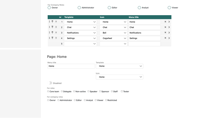Click the Menu title field containing Notifications
The height and width of the screenshot is (118, 209).
144,33
